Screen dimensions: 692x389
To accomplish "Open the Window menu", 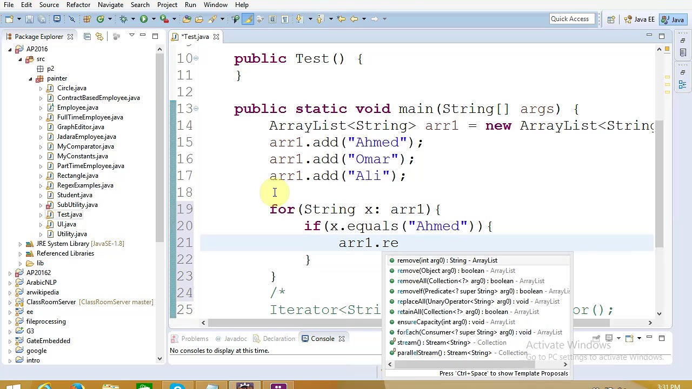I will (x=215, y=5).
